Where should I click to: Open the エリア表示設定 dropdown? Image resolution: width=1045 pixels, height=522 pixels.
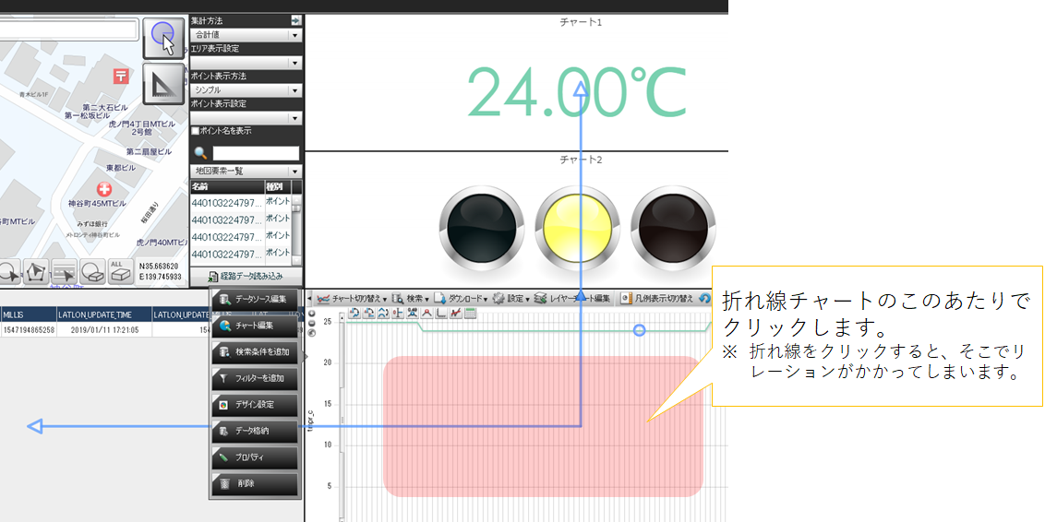click(x=246, y=63)
